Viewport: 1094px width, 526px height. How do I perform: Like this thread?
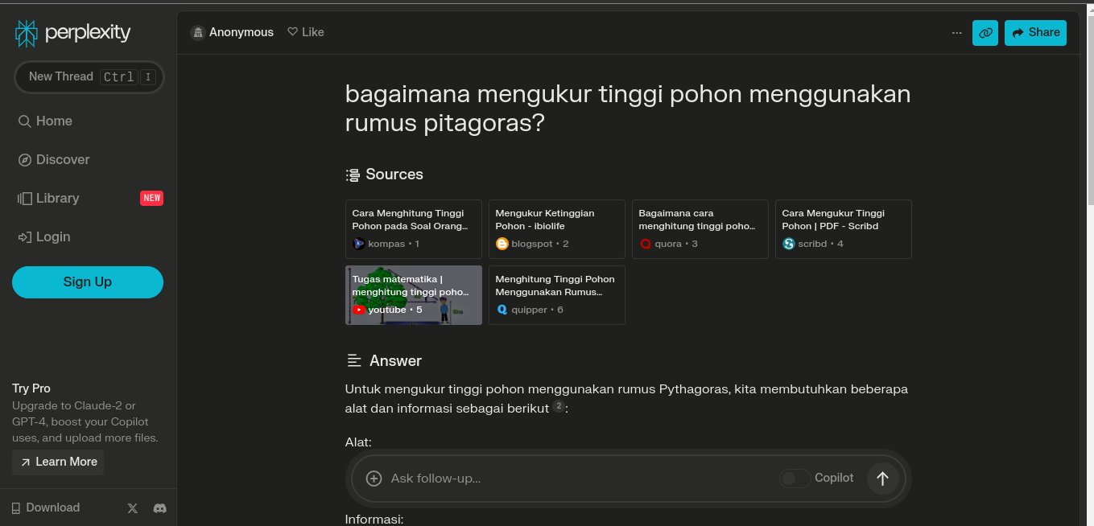coord(305,31)
